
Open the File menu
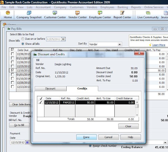point(4,7)
